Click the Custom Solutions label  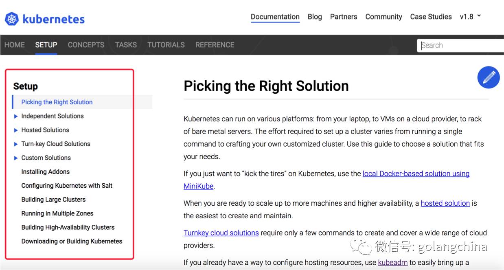pyautogui.click(x=46, y=158)
